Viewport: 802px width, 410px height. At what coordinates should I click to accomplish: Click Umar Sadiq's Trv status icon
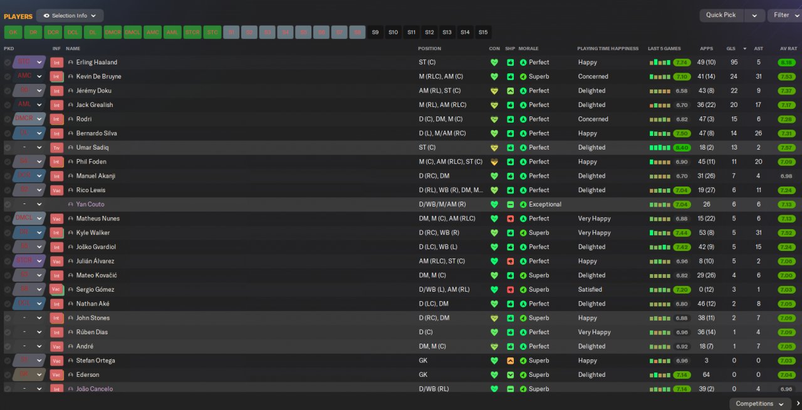[x=56, y=148]
